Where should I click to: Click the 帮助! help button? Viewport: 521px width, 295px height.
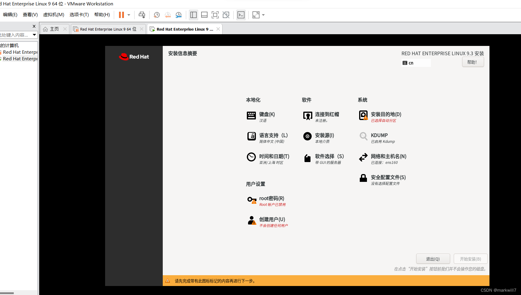(473, 62)
